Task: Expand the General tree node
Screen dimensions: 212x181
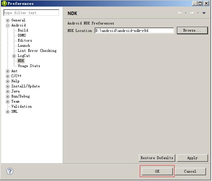Action: click(x=8, y=21)
